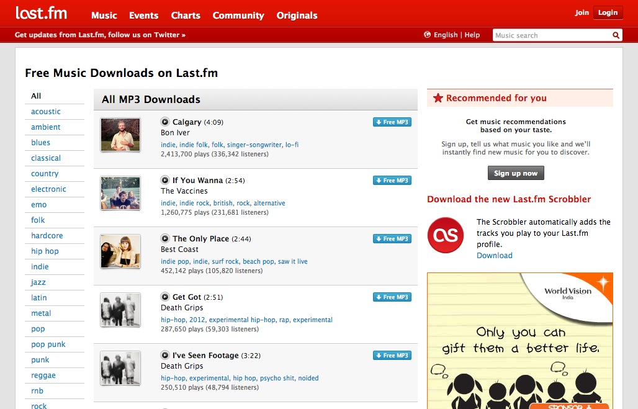Click the Login button

[608, 12]
